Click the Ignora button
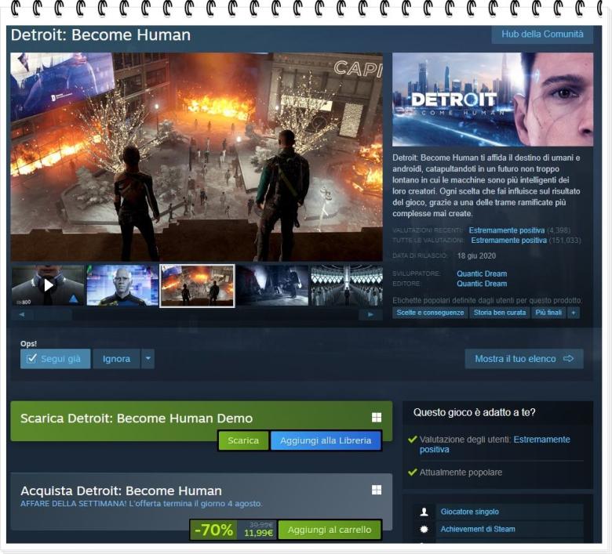The height and width of the screenshot is (554, 612). [116, 359]
